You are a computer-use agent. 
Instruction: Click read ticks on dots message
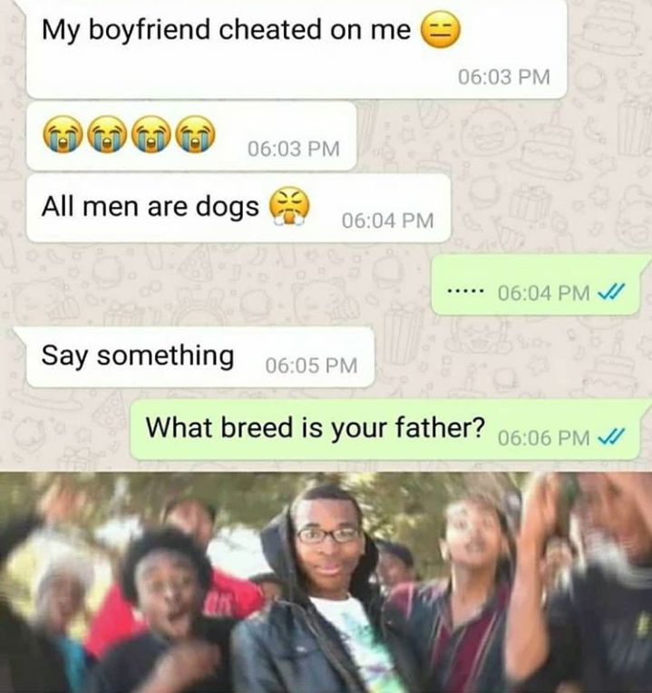[611, 291]
